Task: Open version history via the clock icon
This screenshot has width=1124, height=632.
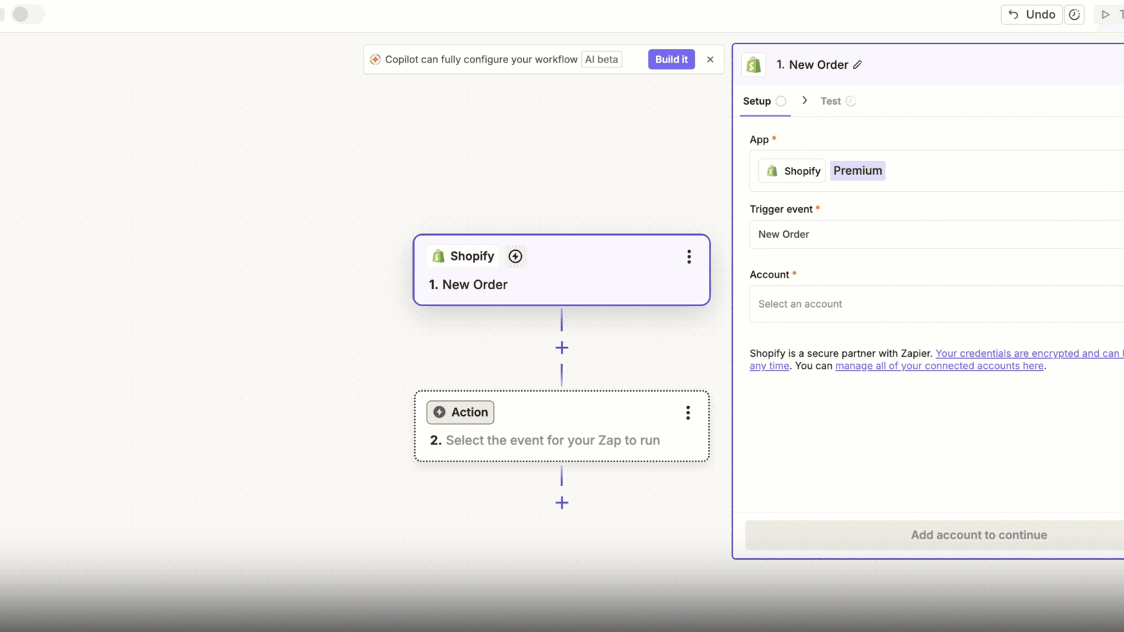Action: point(1074,14)
